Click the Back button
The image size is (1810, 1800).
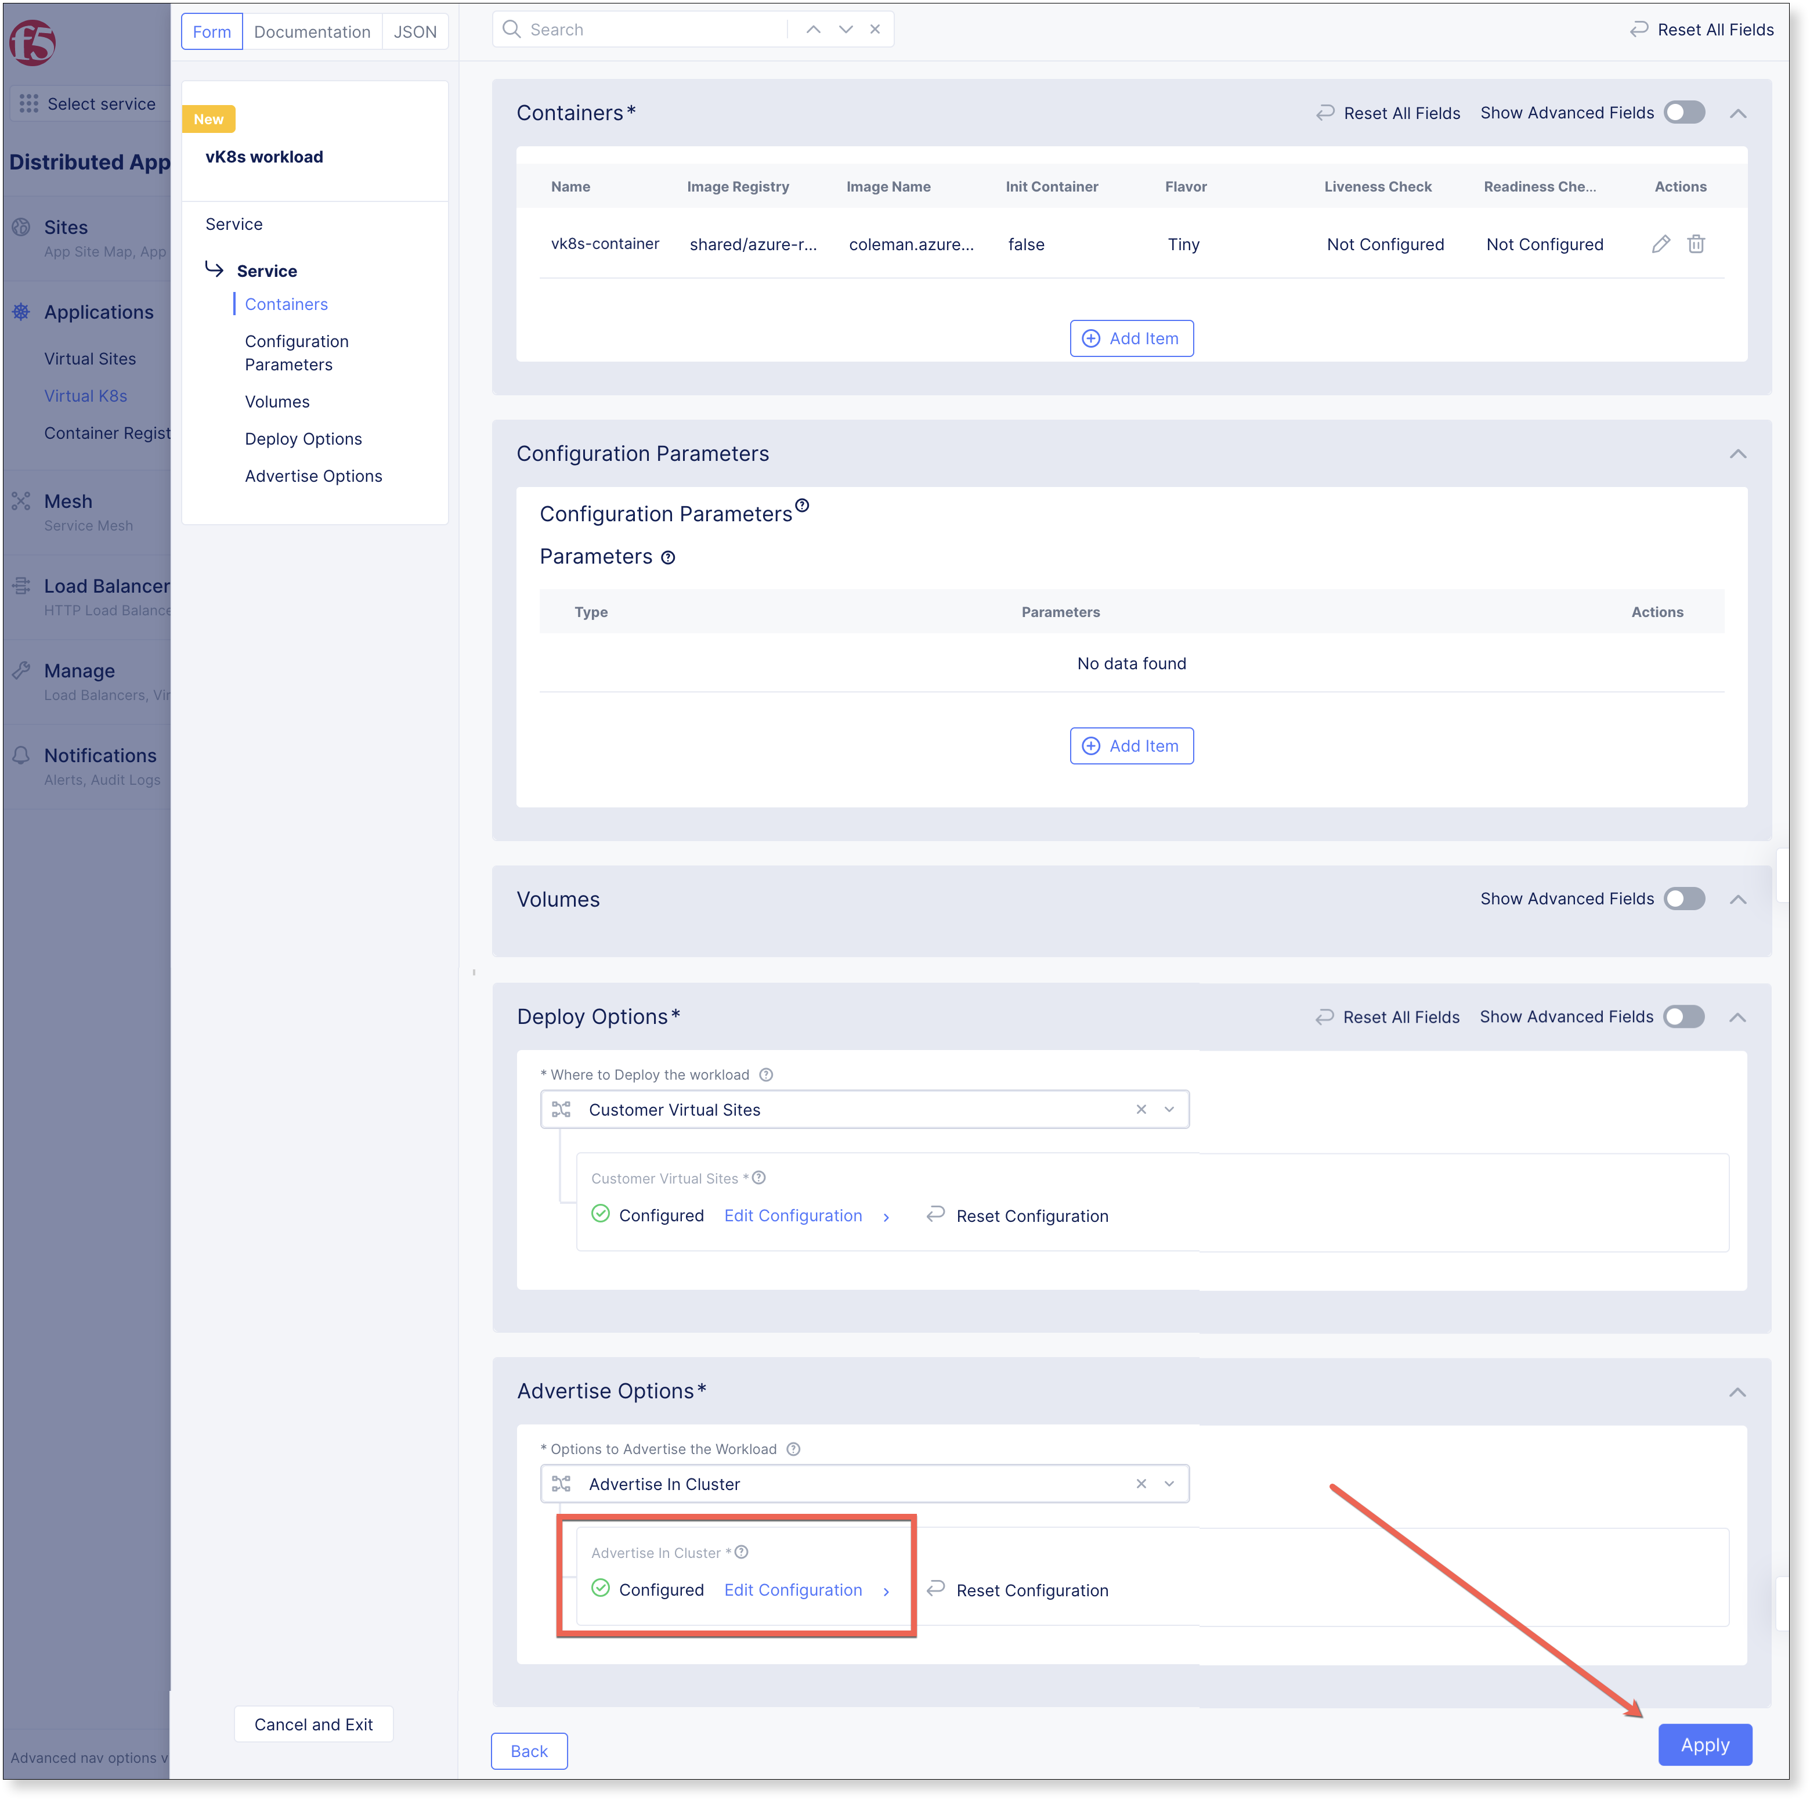pyautogui.click(x=529, y=1751)
